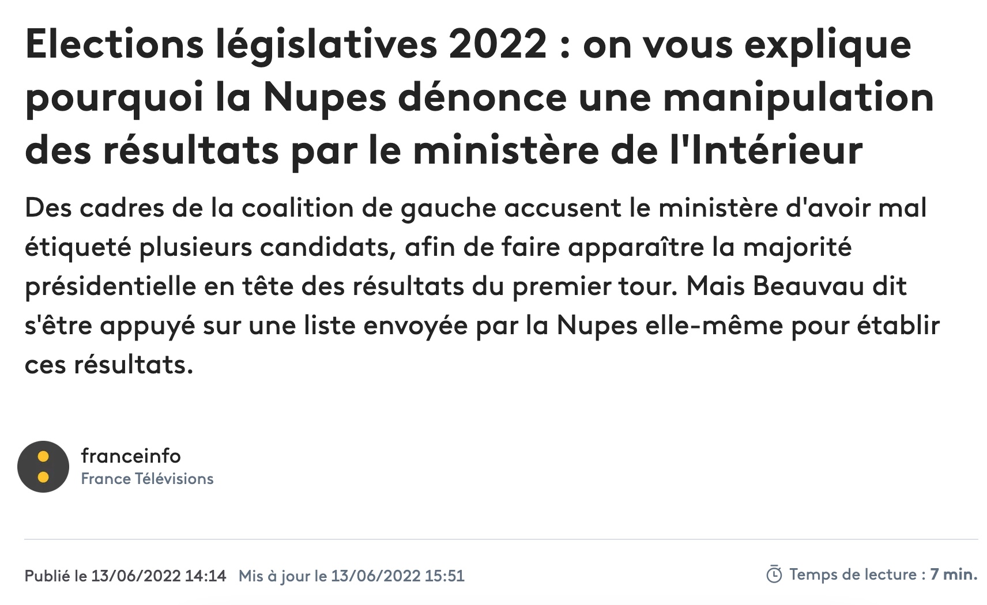
Task: Click "manipulation" in the article headline
Action: [798, 97]
